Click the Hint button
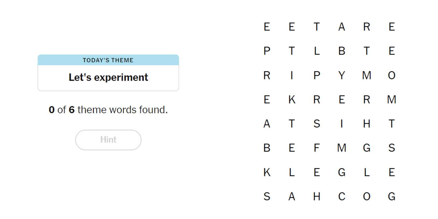Viewport: 438px width, 219px height. click(108, 140)
